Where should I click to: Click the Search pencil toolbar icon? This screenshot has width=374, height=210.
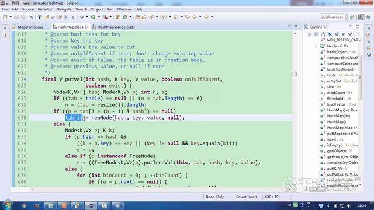point(151,17)
